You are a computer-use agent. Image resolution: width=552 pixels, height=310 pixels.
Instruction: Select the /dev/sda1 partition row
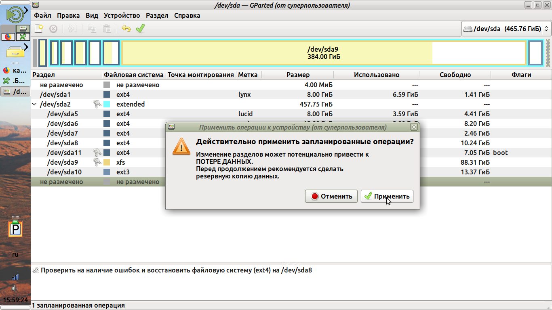pyautogui.click(x=291, y=94)
